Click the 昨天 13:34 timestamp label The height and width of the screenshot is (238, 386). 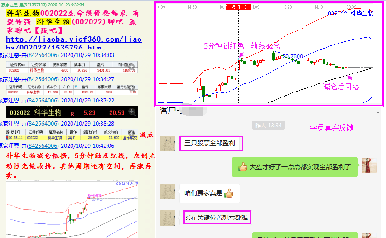coord(268,126)
